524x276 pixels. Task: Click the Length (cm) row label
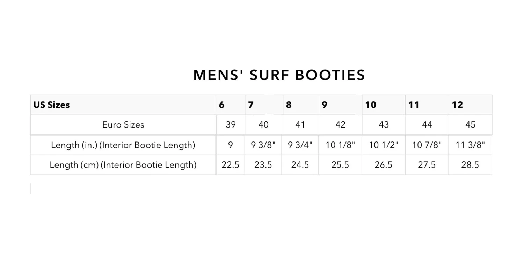coord(123,165)
